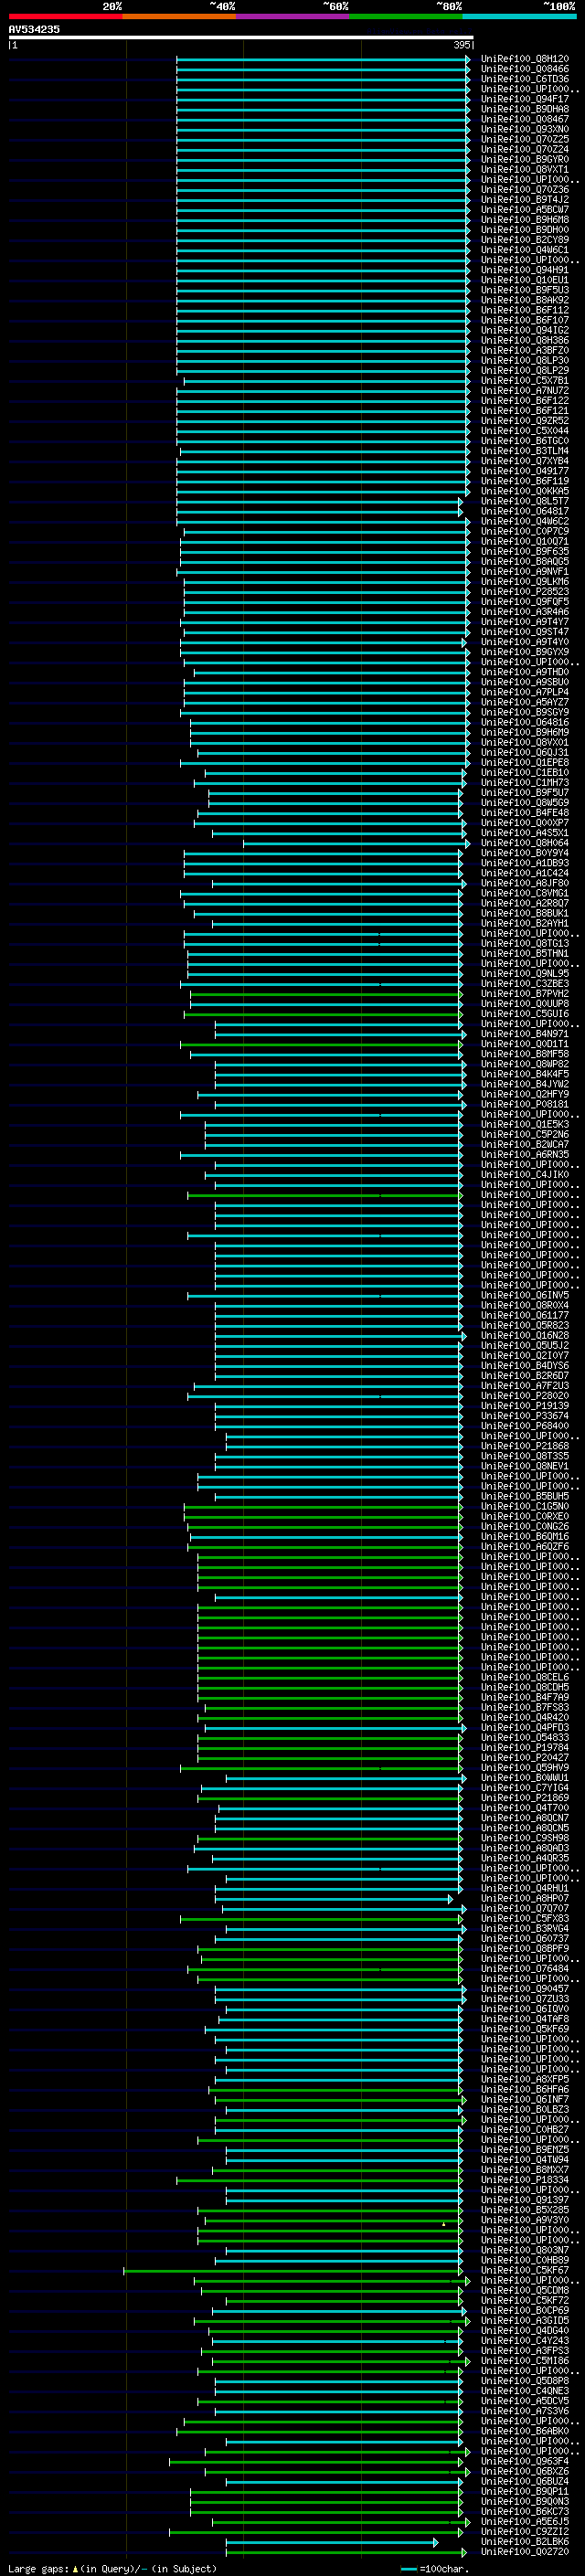The height and width of the screenshot is (2576, 585).
Task: Open hit UniRef100_C6TD36
Action: (524, 79)
